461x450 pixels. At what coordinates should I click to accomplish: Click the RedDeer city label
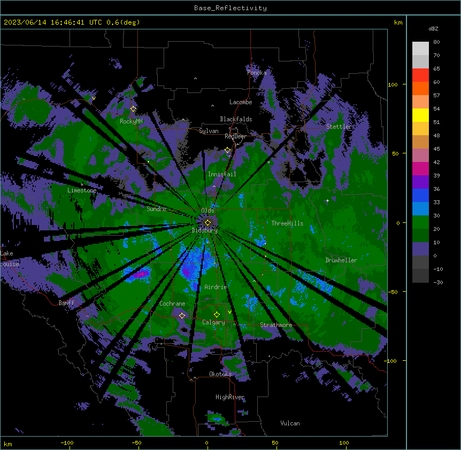[x=236, y=136]
